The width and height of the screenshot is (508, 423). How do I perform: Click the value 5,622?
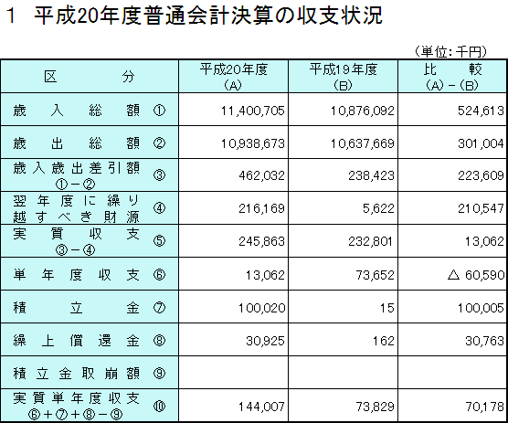click(x=378, y=208)
